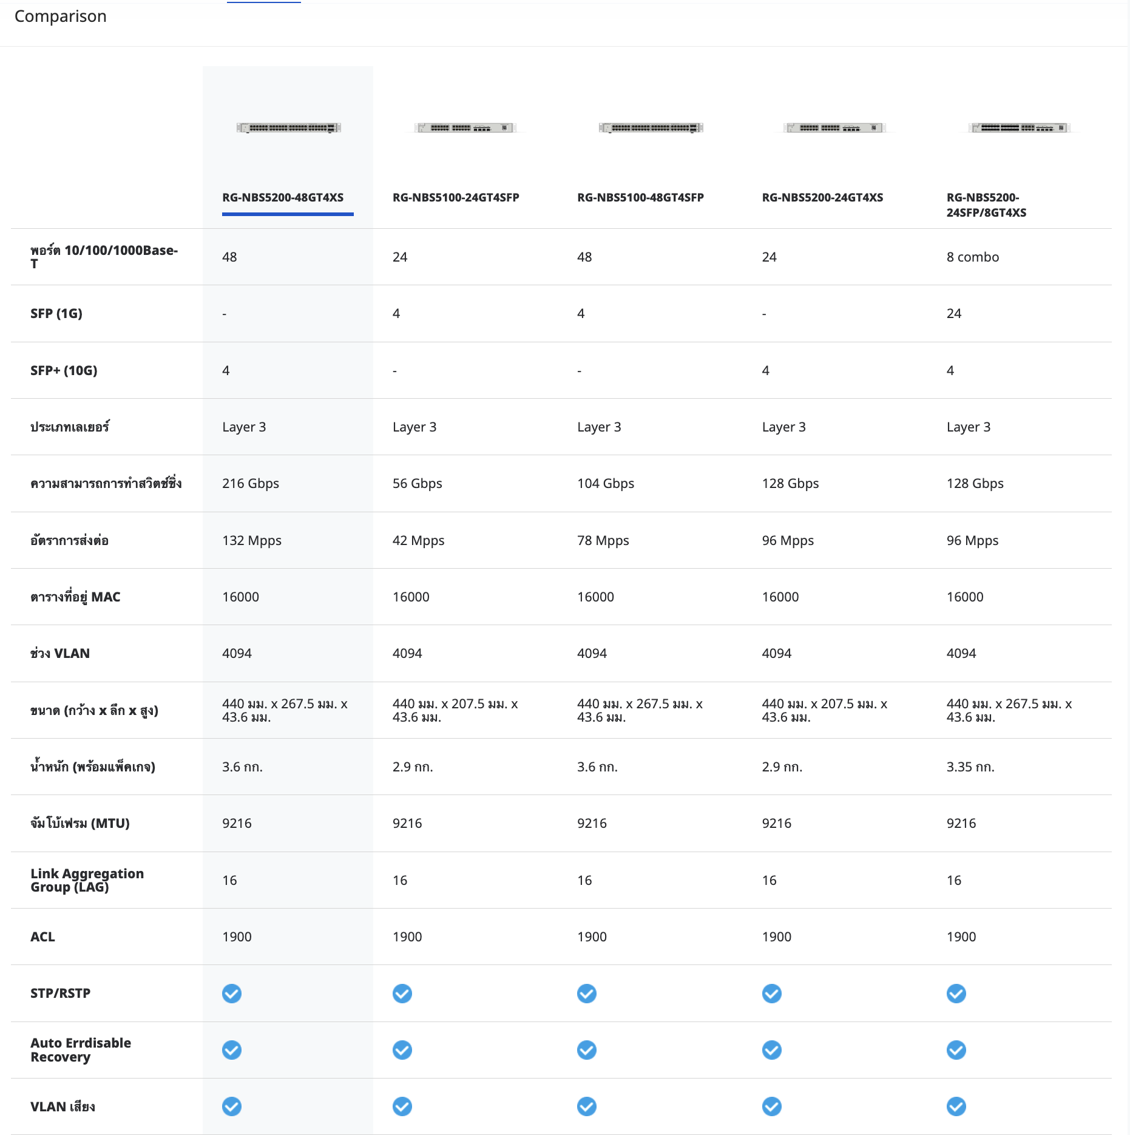Image resolution: width=1130 pixels, height=1135 pixels.
Task: Click the Link Aggregation Group (LAG) row label
Action: pos(87,880)
